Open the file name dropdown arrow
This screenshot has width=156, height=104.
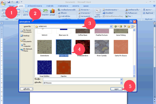coord(121,79)
